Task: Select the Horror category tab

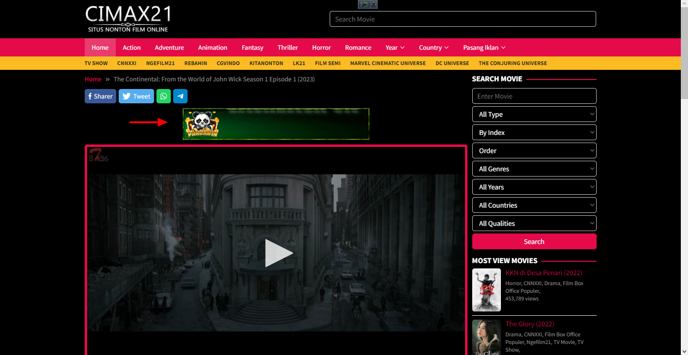Action: 322,47
